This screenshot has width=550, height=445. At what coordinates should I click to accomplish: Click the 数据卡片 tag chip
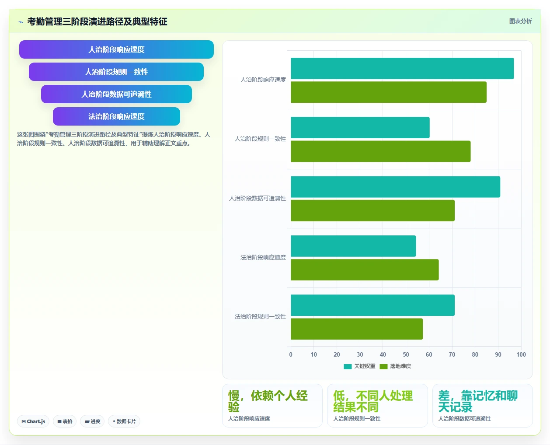(x=124, y=421)
